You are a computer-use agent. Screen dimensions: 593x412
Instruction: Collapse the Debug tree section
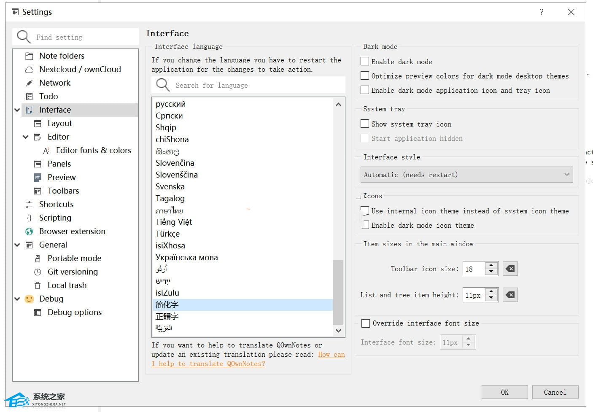[17, 299]
